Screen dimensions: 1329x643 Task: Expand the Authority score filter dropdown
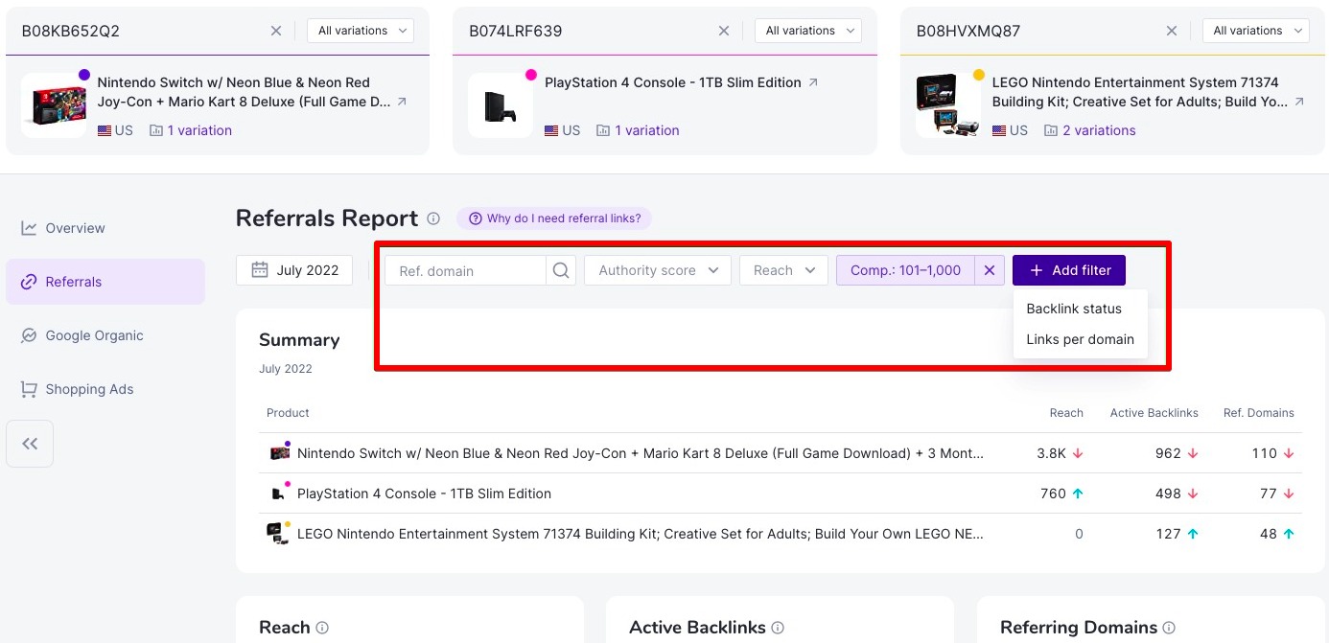(658, 270)
